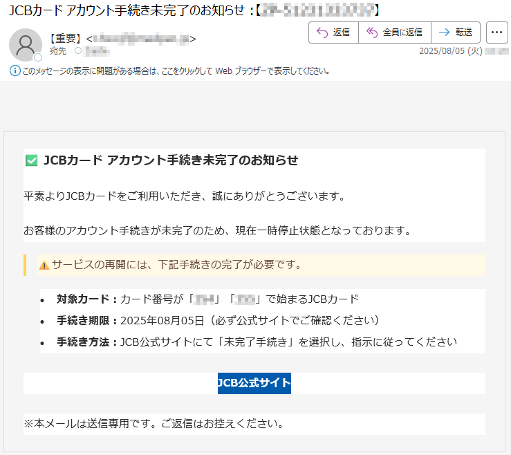The height and width of the screenshot is (455, 511).
Task: Click the note ※本メールは送信専用です
Action: (x=154, y=424)
